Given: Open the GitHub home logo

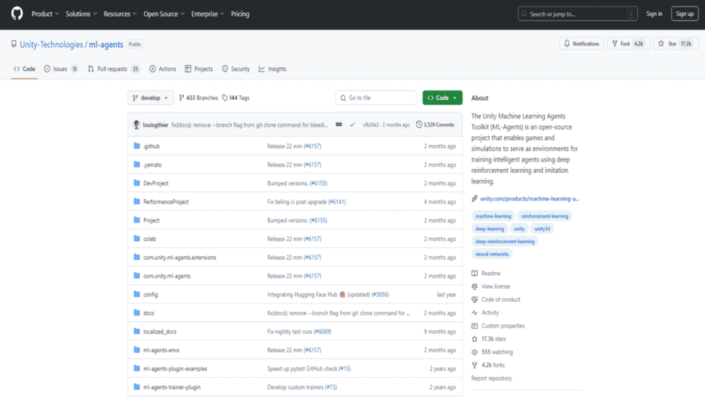Looking at the screenshot, I should pos(17,14).
